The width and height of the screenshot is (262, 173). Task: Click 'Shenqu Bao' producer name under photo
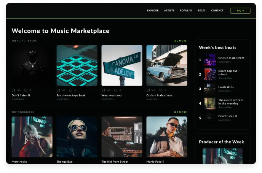pos(64,162)
